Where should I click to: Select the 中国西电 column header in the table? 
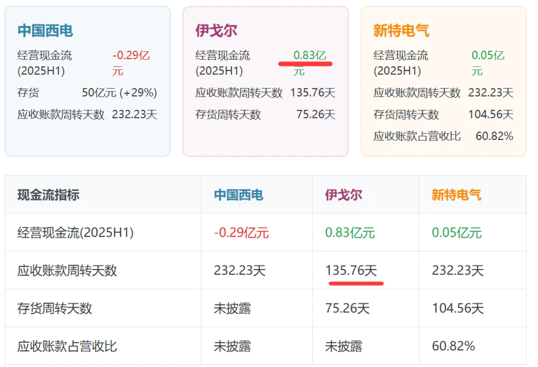click(239, 195)
